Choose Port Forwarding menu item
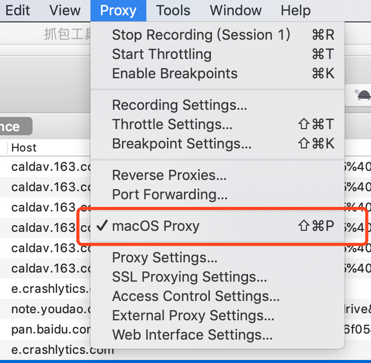 [x=218, y=194]
